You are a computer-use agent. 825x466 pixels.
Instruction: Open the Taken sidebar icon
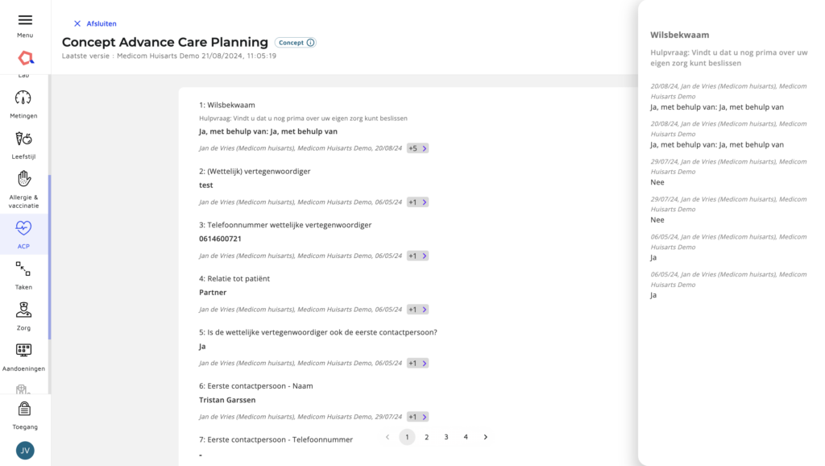tap(23, 269)
